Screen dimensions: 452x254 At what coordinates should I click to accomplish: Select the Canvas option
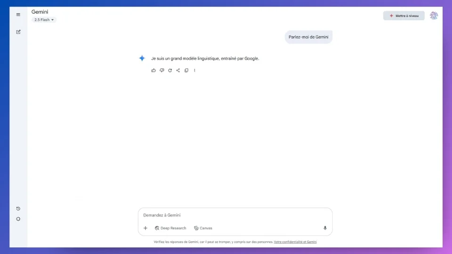click(203, 228)
